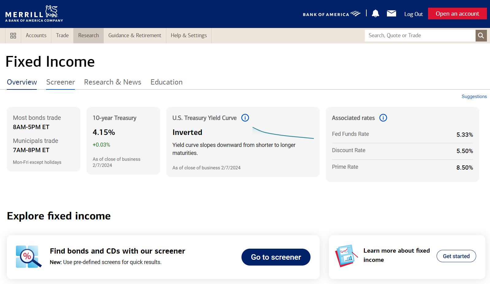Click the 5.33% Fed Funds value

(x=465, y=135)
